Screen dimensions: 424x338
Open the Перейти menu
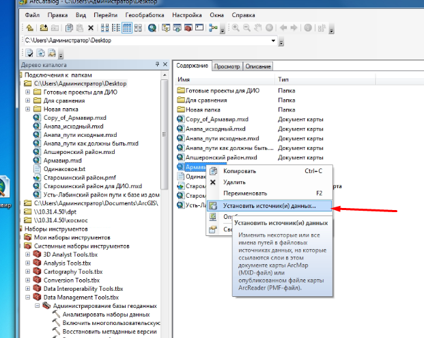(x=105, y=15)
